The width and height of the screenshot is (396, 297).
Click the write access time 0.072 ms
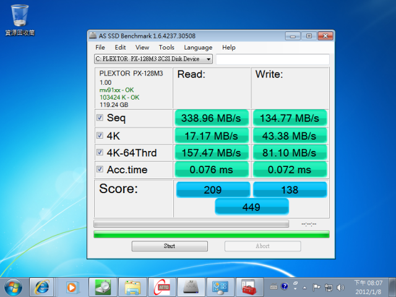click(x=290, y=170)
